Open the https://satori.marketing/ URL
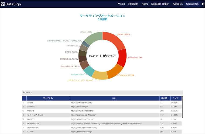The height and width of the screenshot is (134, 205). [x=81, y=132]
